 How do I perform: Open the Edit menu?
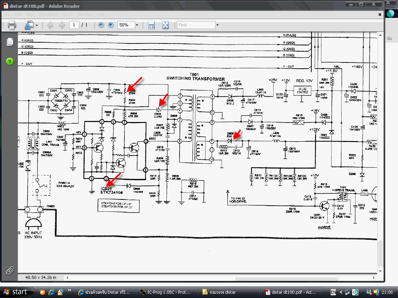point(18,14)
